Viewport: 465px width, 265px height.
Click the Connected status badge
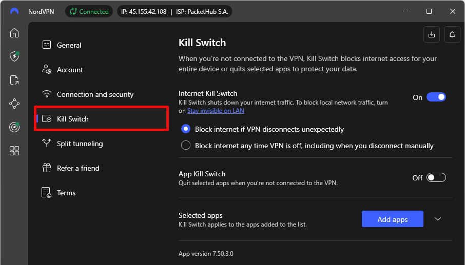click(89, 12)
